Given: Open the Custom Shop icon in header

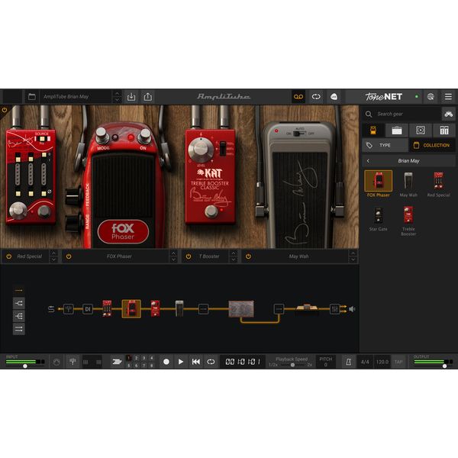Looking at the screenshot, I should click(334, 97).
